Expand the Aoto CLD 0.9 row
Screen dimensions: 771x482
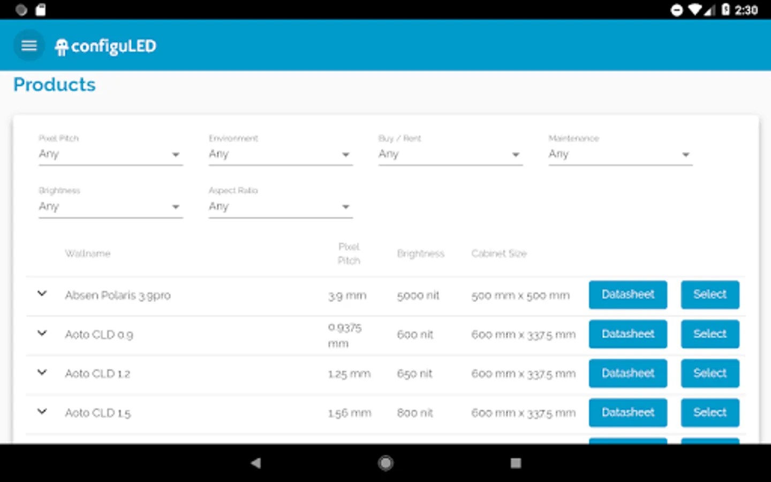(42, 333)
